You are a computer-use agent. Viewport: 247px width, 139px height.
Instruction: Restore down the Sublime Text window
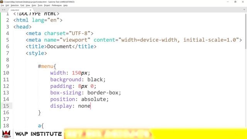(235, 2)
